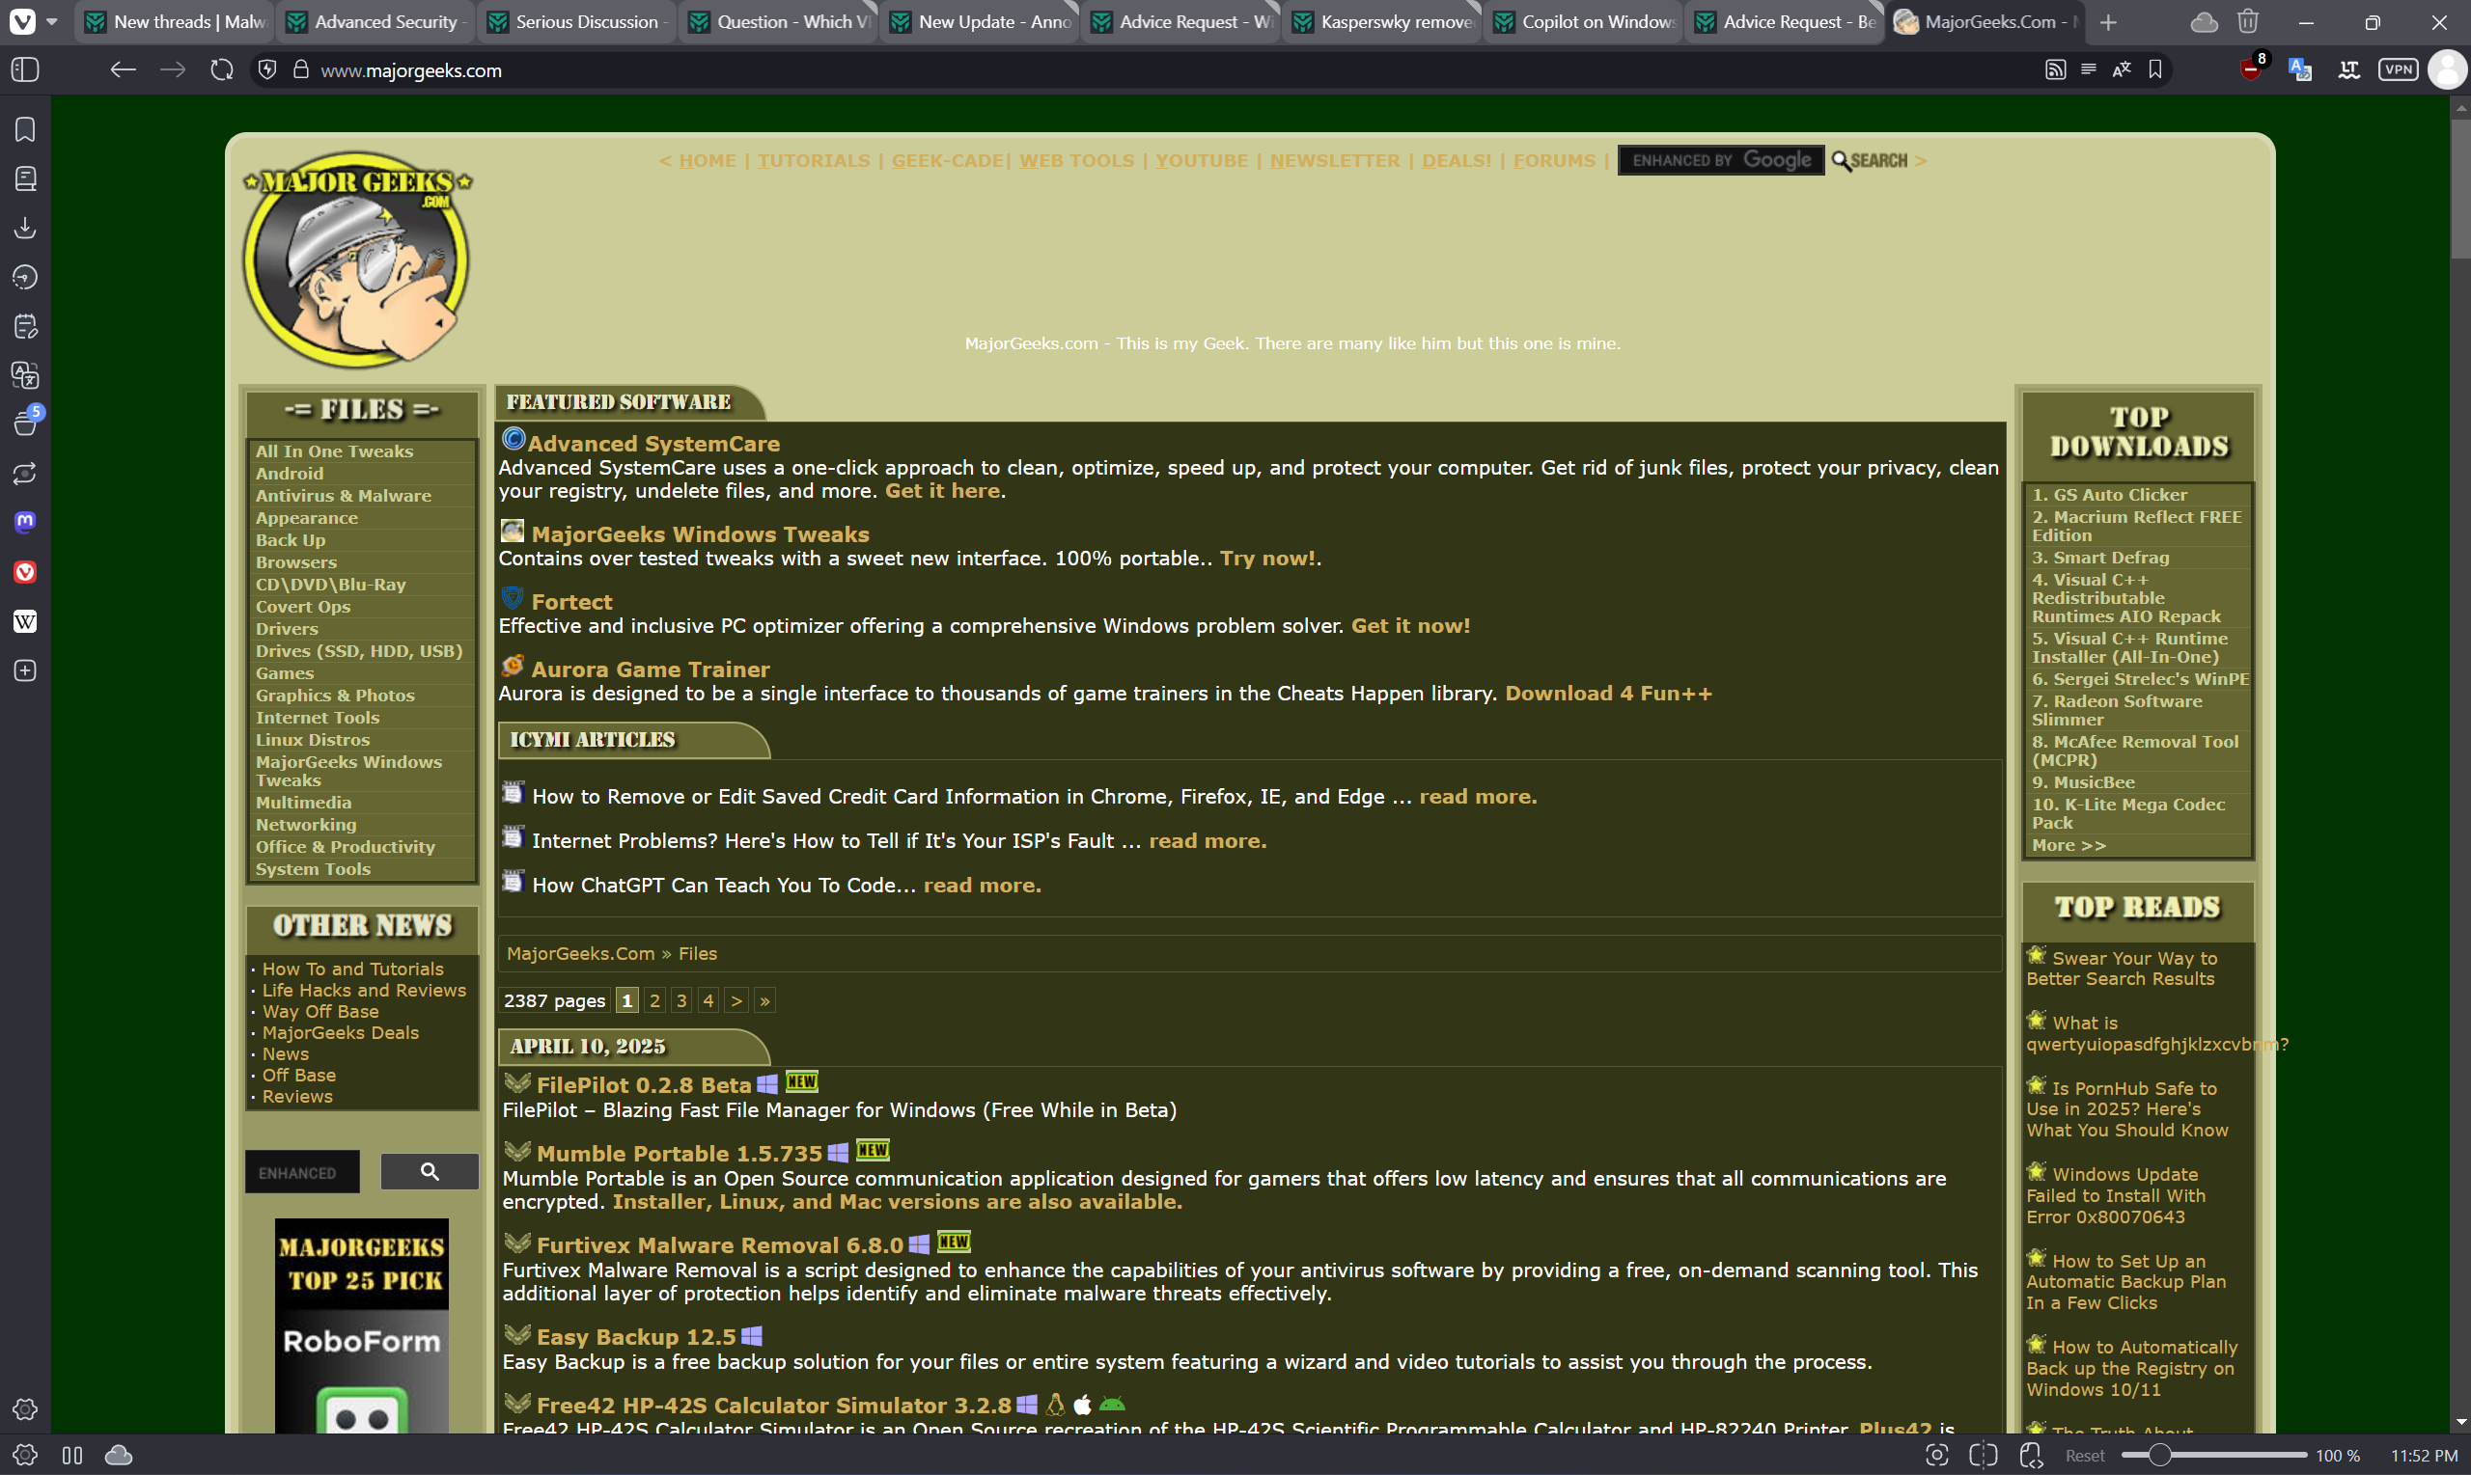Switch to the Kasperswky remove tab

pos(1382,22)
